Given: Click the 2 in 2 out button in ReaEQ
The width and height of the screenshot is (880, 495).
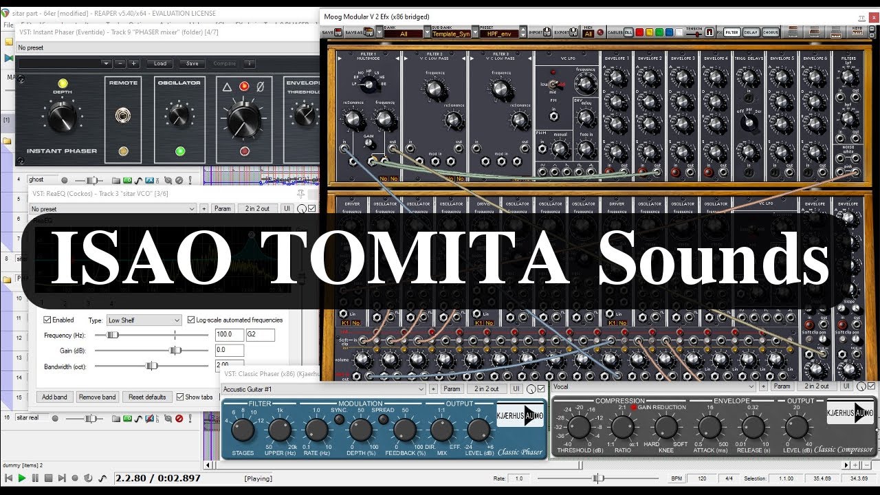Looking at the screenshot, I should [258, 208].
